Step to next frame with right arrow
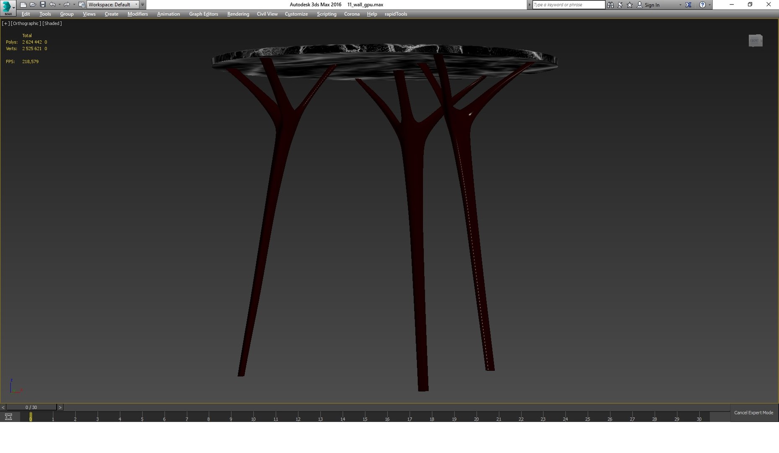This screenshot has height=453, width=779. point(60,407)
